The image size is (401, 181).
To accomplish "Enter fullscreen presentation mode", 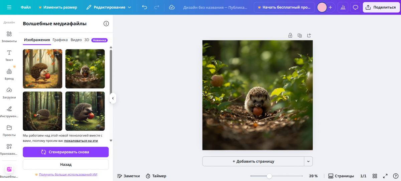I will pos(385,176).
